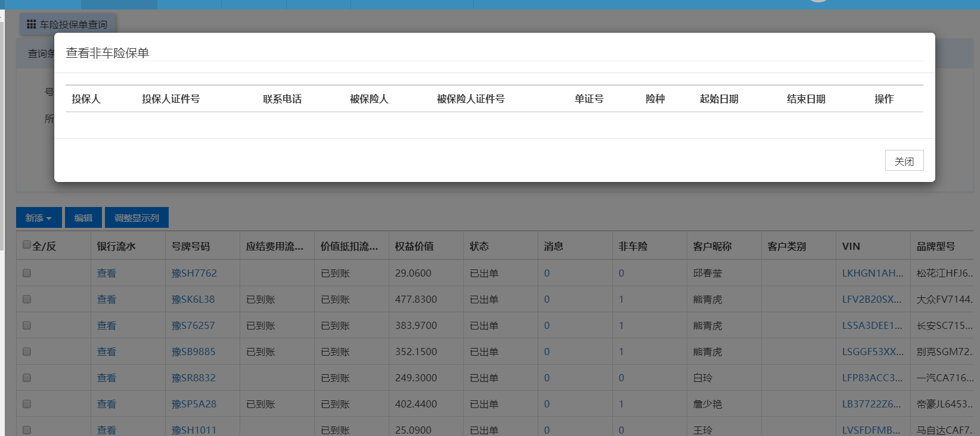
Task: Open VIN link LKHGN1AH...
Action: pos(872,273)
